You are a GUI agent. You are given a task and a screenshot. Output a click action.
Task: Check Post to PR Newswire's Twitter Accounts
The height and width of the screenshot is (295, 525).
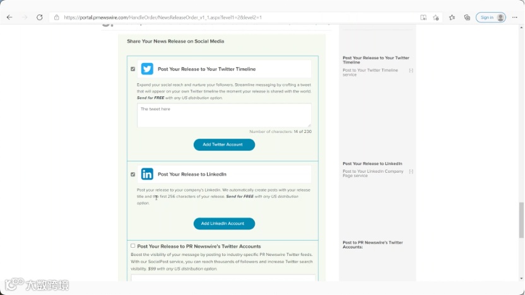point(133,246)
